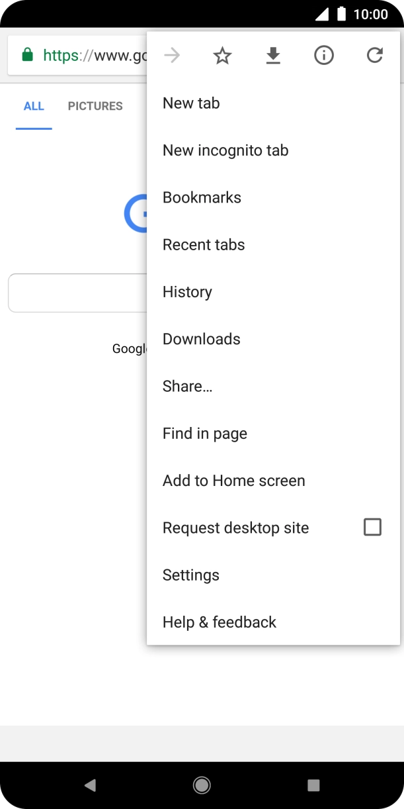This screenshot has width=404, height=809.
Task: Tap the green padlock security icon
Action: (27, 56)
